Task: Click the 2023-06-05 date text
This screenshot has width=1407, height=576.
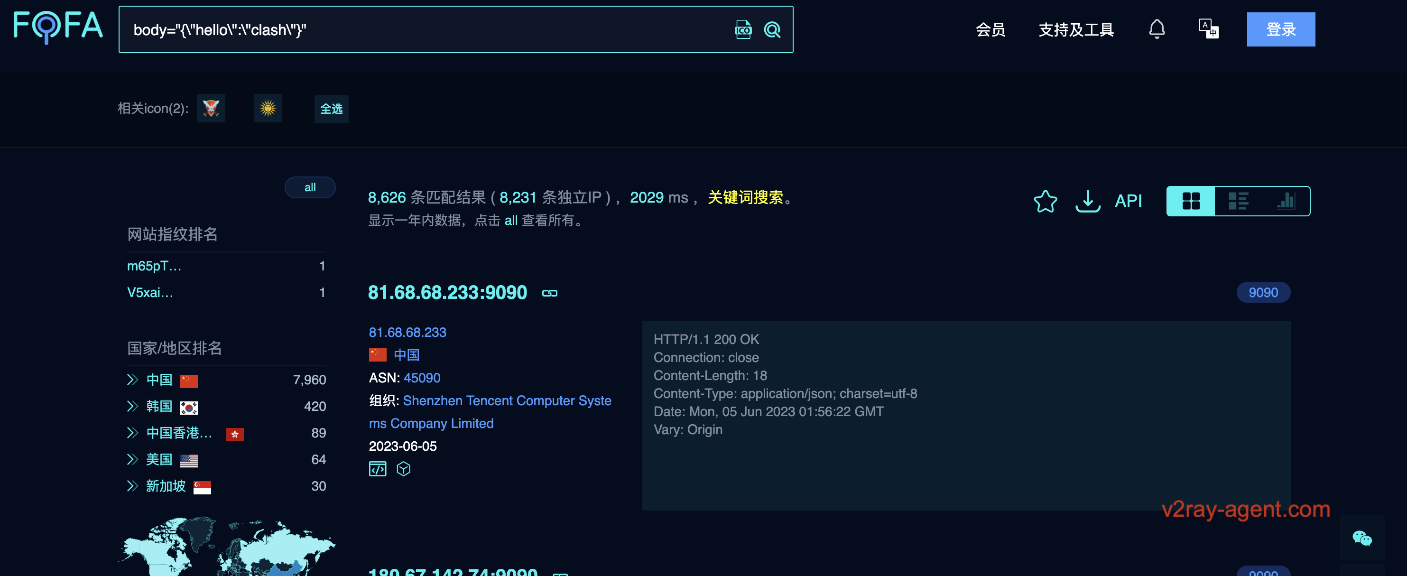Action: (403, 446)
